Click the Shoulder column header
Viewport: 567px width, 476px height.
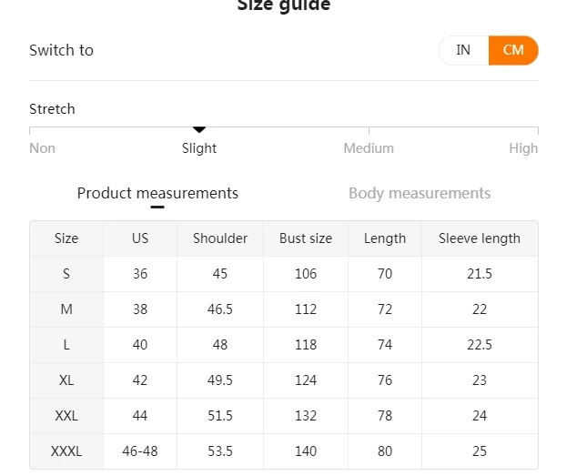coord(220,238)
